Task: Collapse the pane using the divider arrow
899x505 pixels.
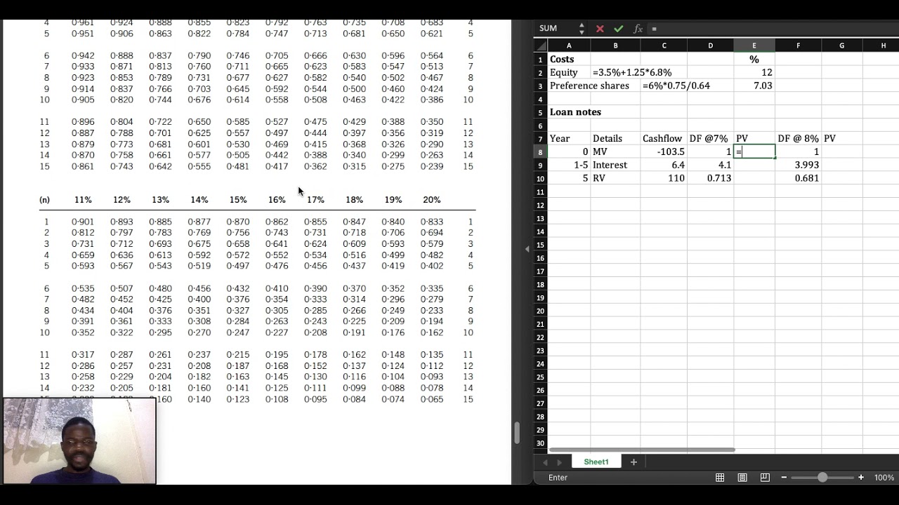Action: coord(527,249)
